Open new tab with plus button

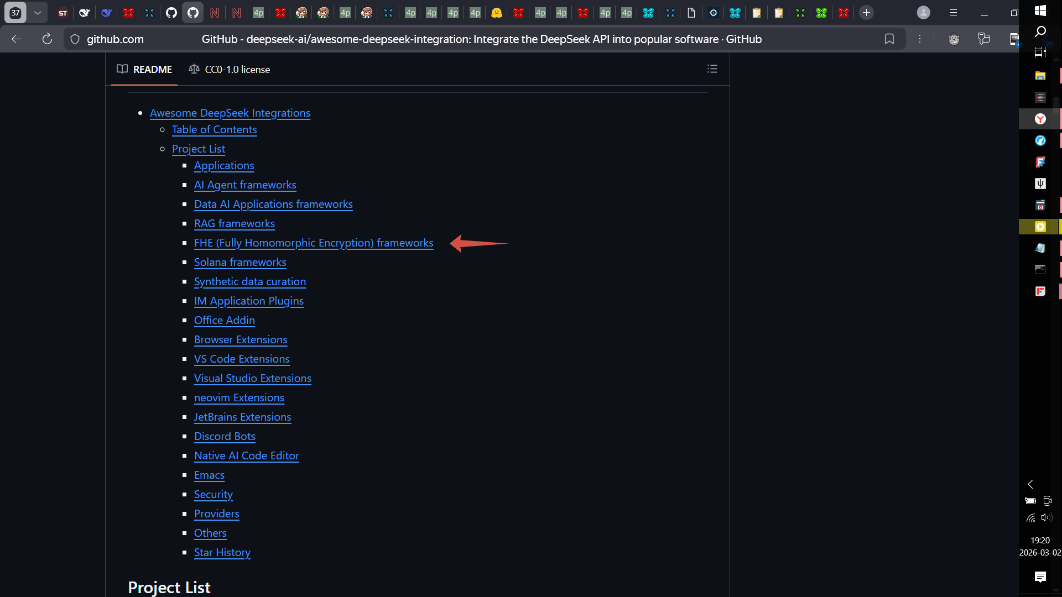(866, 13)
